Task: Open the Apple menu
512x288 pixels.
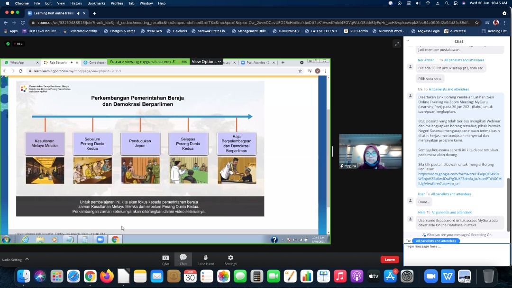Action: [x=8, y=3]
